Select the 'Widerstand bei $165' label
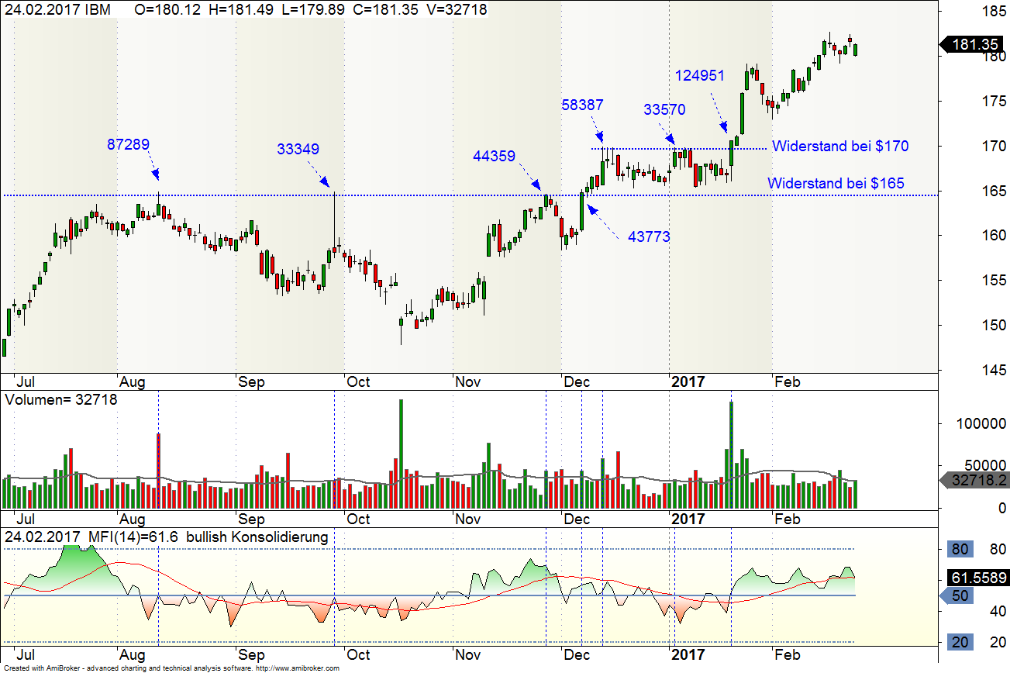The image size is (1010, 673). pos(836,184)
